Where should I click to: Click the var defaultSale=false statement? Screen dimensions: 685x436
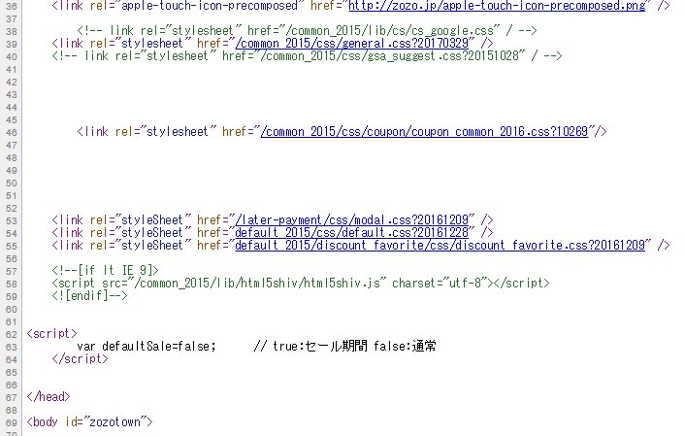pos(147,347)
